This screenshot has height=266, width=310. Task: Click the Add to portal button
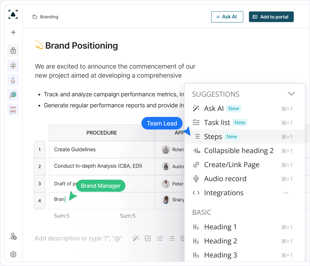tap(271, 17)
